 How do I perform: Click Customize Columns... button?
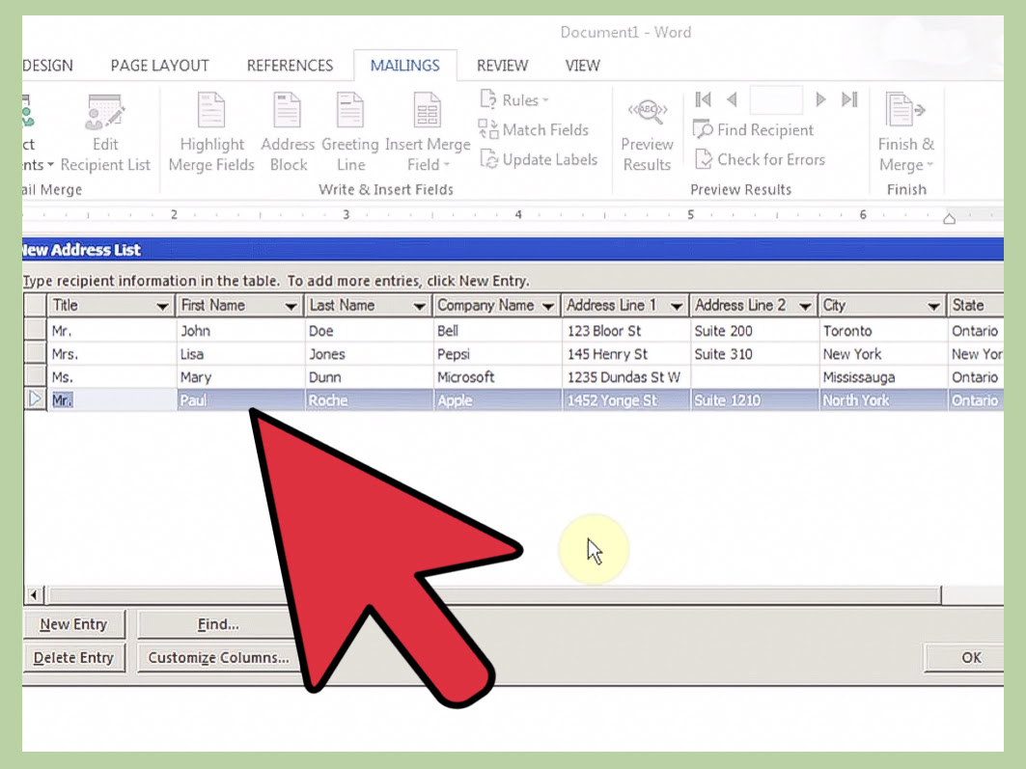(x=218, y=658)
